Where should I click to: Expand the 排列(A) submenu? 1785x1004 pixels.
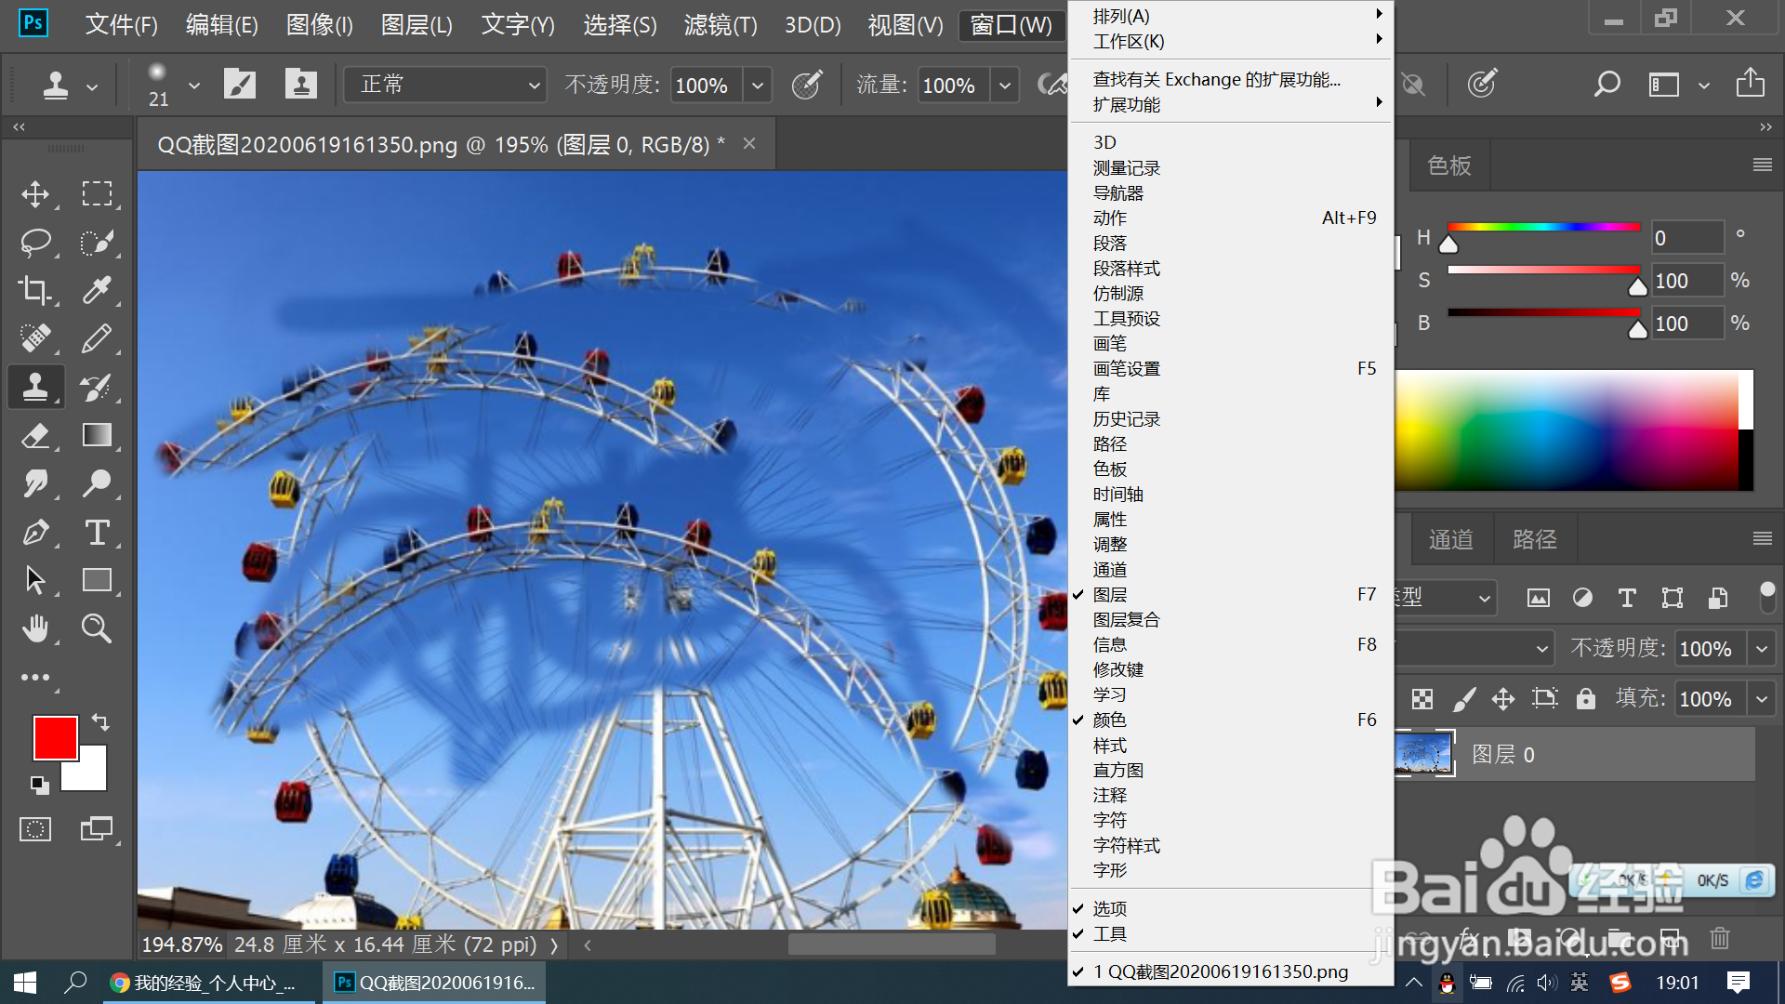[1230, 17]
